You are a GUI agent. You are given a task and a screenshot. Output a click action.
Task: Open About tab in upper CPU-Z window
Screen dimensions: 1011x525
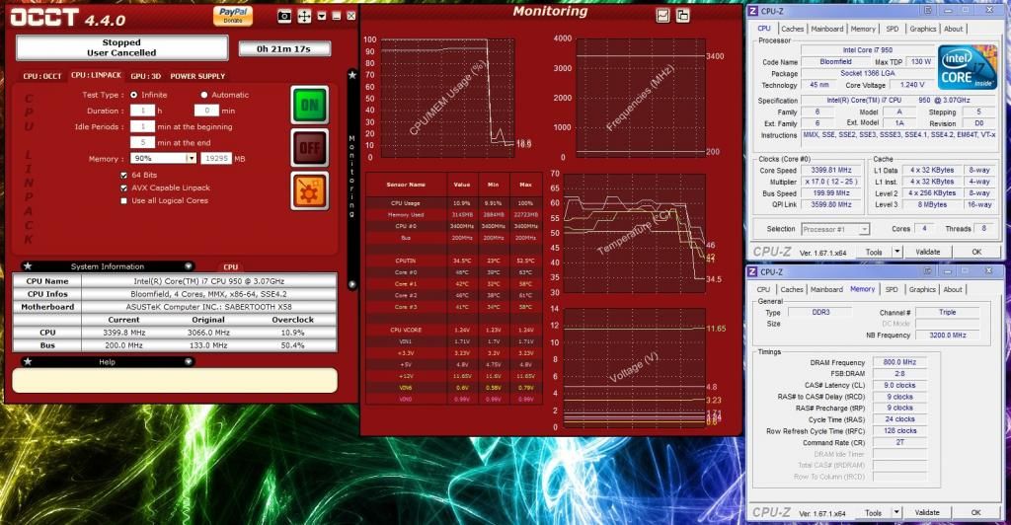pyautogui.click(x=953, y=29)
